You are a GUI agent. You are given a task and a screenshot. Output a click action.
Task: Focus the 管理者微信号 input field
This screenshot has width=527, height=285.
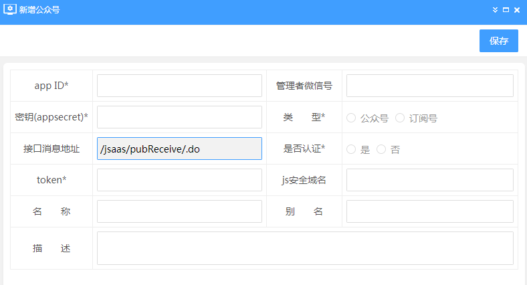tap(430, 86)
